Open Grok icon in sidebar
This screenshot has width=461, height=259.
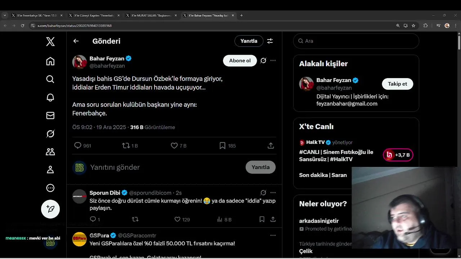50,134
